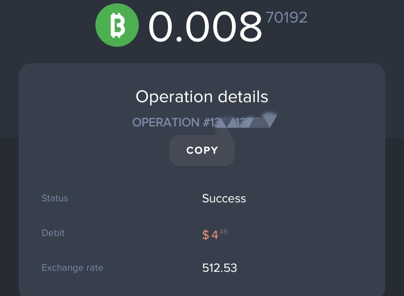Tap the blurred portion of operation number
Viewport: 404px width, 296px height.
point(246,120)
